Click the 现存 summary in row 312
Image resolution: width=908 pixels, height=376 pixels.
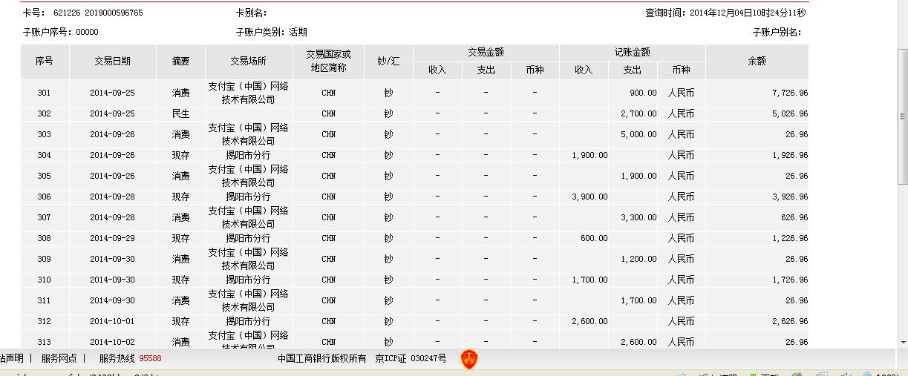coord(180,322)
